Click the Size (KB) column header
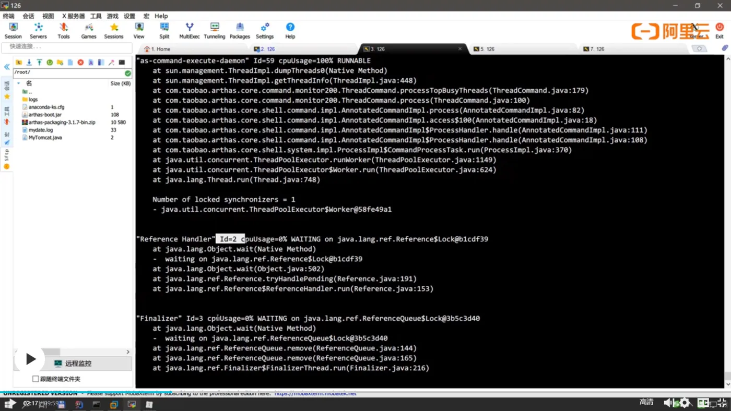Viewport: 731px width, 411px height. click(x=121, y=83)
